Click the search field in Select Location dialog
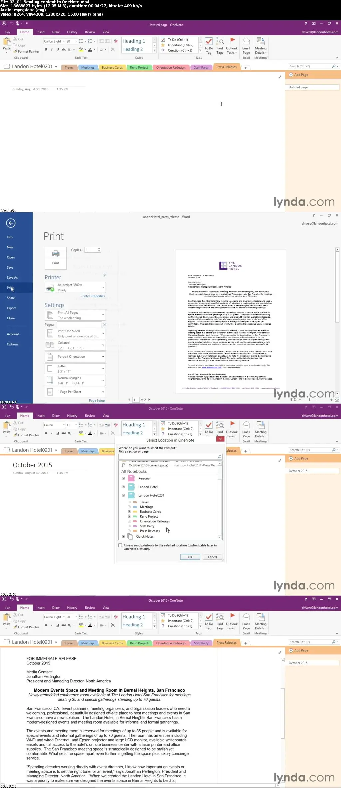 coord(170,457)
